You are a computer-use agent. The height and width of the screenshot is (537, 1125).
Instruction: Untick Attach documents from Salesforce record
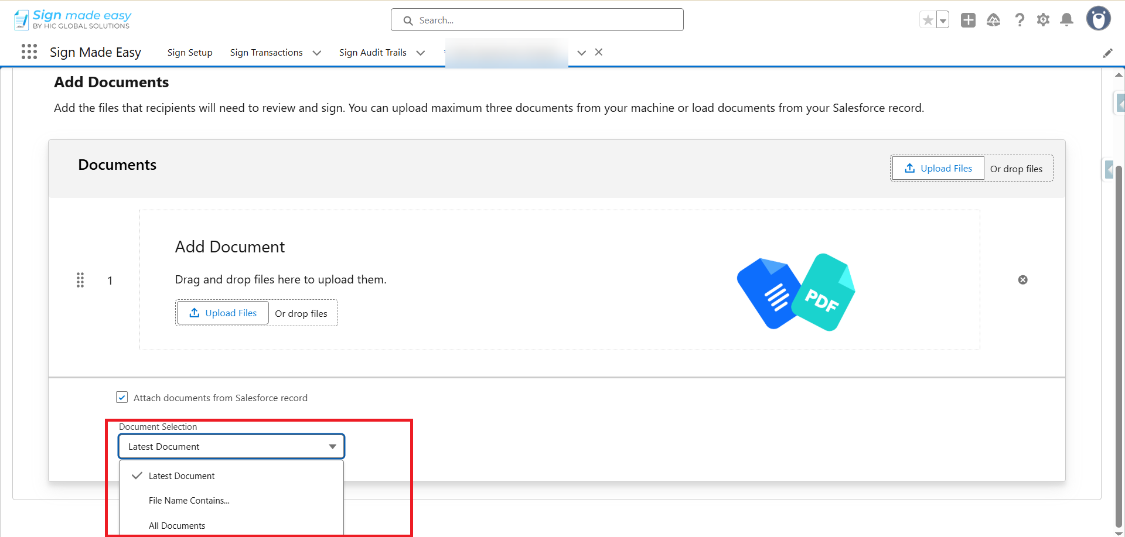122,398
